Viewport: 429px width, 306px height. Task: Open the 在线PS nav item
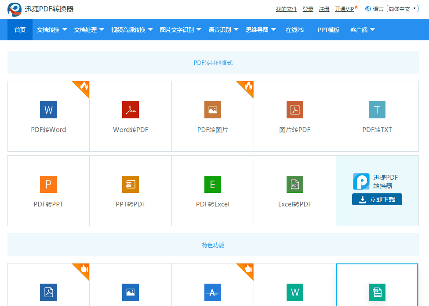pyautogui.click(x=294, y=30)
